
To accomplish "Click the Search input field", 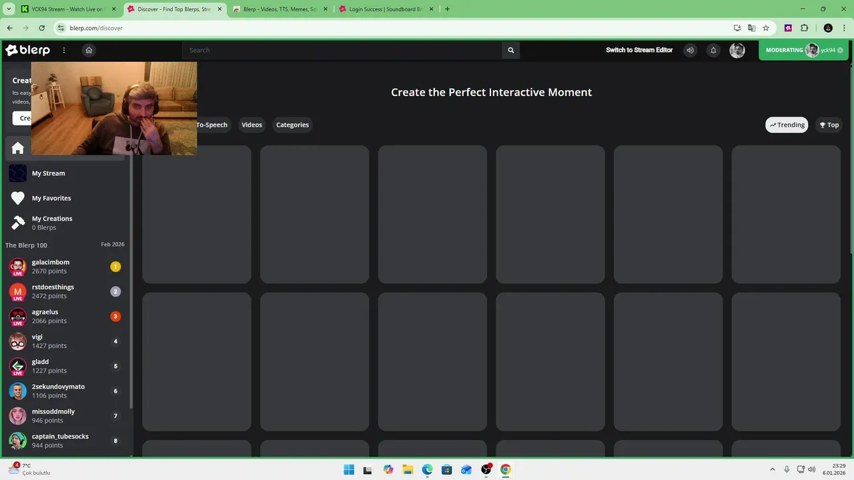I will pos(342,50).
